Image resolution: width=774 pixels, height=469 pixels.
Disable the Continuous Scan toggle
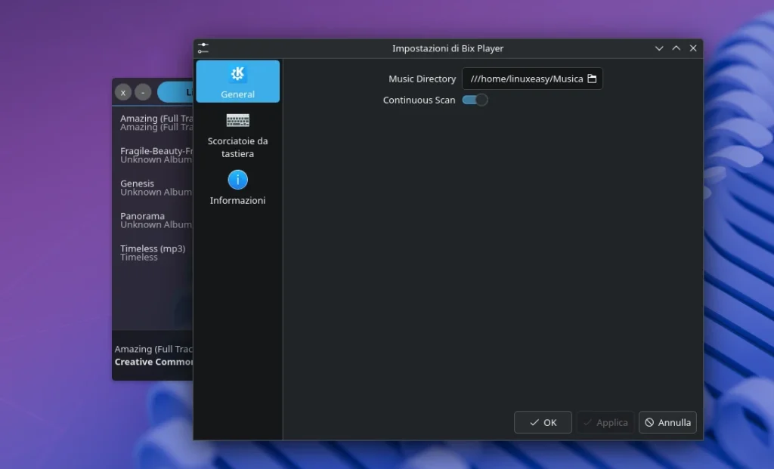(475, 99)
